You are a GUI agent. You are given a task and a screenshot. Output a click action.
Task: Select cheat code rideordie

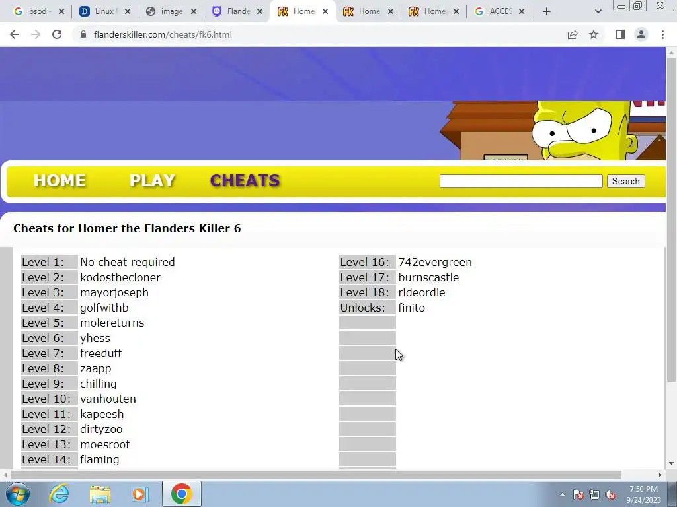[421, 292]
